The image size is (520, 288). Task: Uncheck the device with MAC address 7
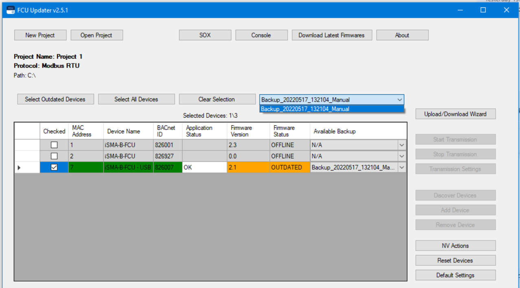pos(54,167)
